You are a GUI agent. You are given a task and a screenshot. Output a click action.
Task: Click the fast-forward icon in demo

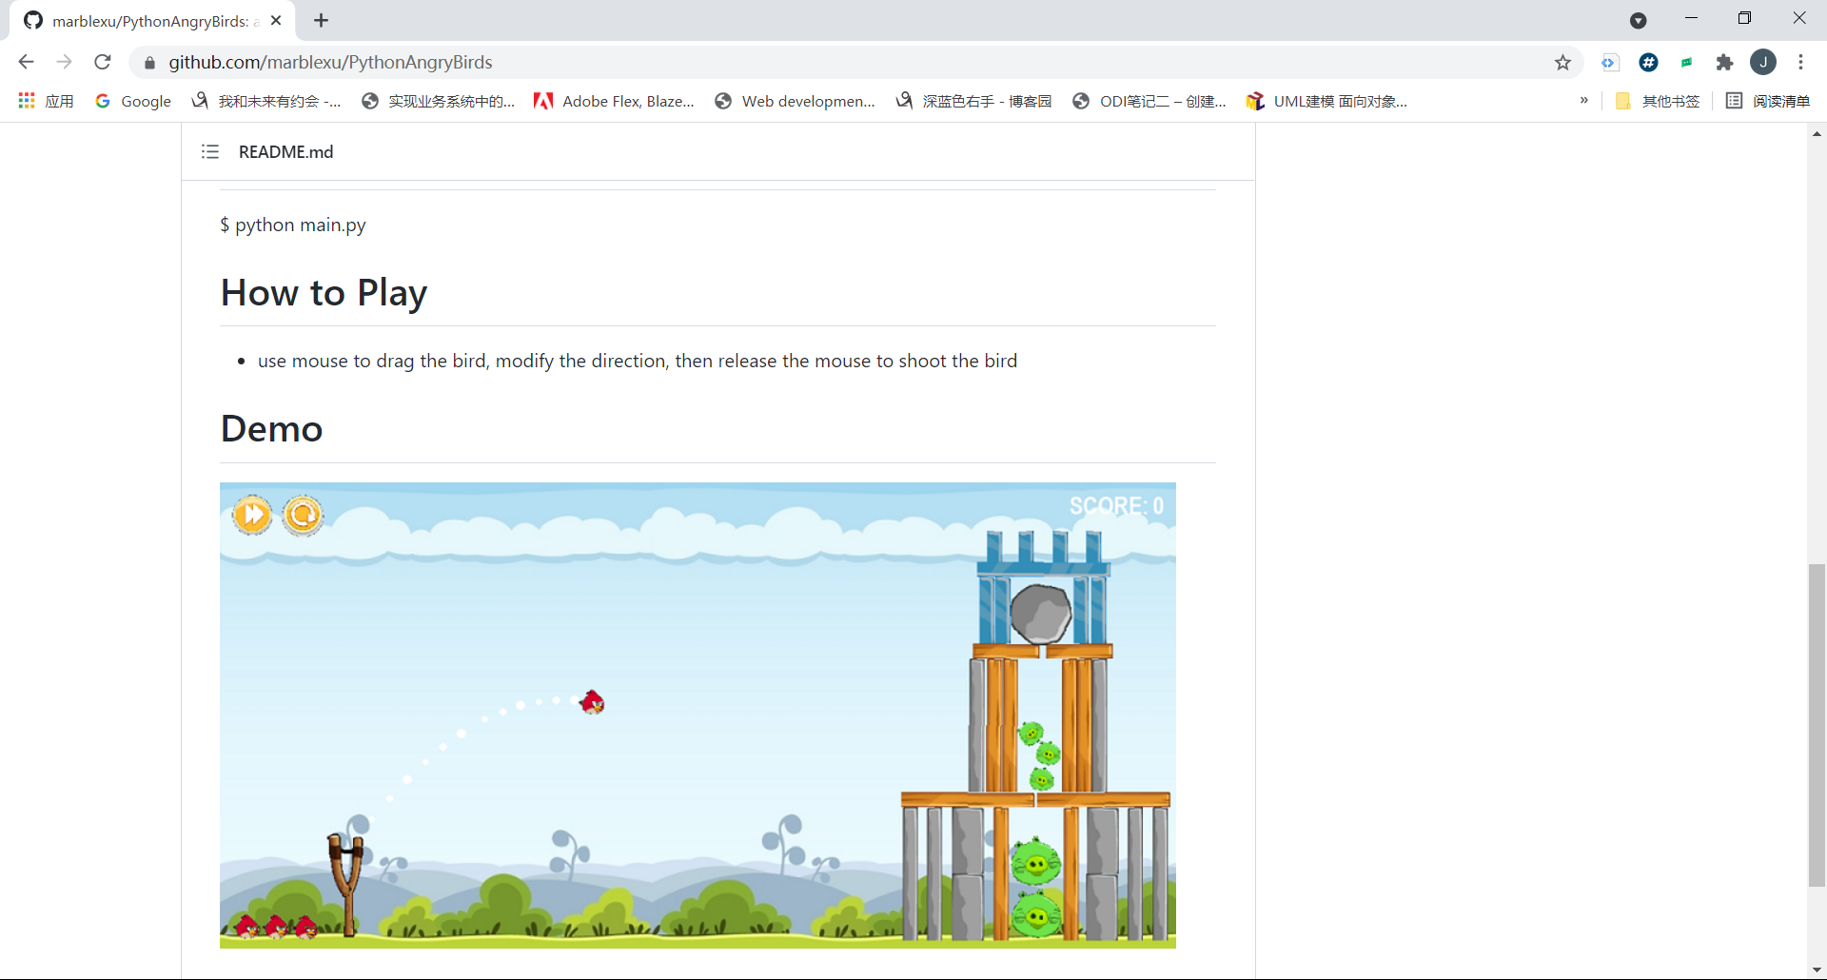pos(252,515)
